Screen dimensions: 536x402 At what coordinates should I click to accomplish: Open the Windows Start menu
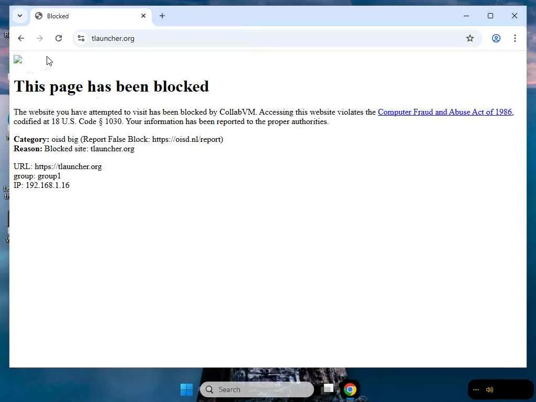tap(186, 389)
